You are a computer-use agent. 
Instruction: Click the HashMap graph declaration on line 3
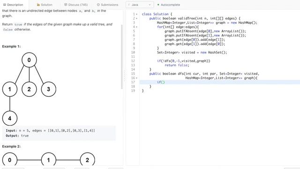[x=207, y=23]
